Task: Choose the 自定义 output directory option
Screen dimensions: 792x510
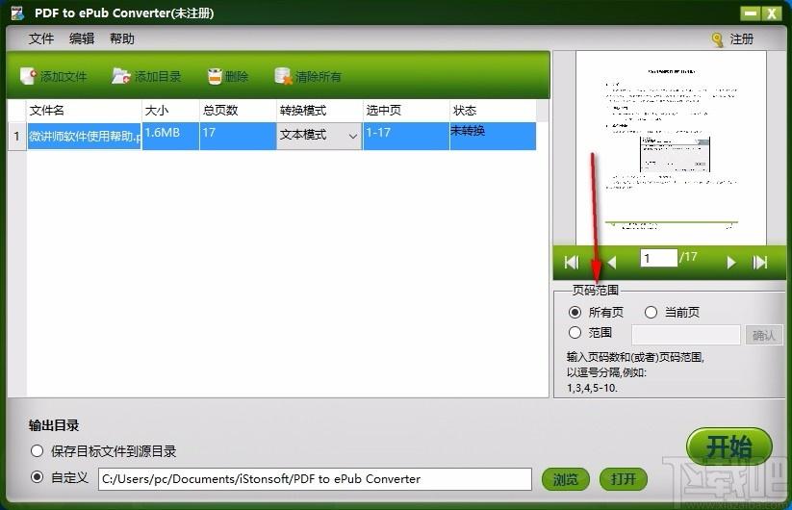Action: click(x=37, y=477)
